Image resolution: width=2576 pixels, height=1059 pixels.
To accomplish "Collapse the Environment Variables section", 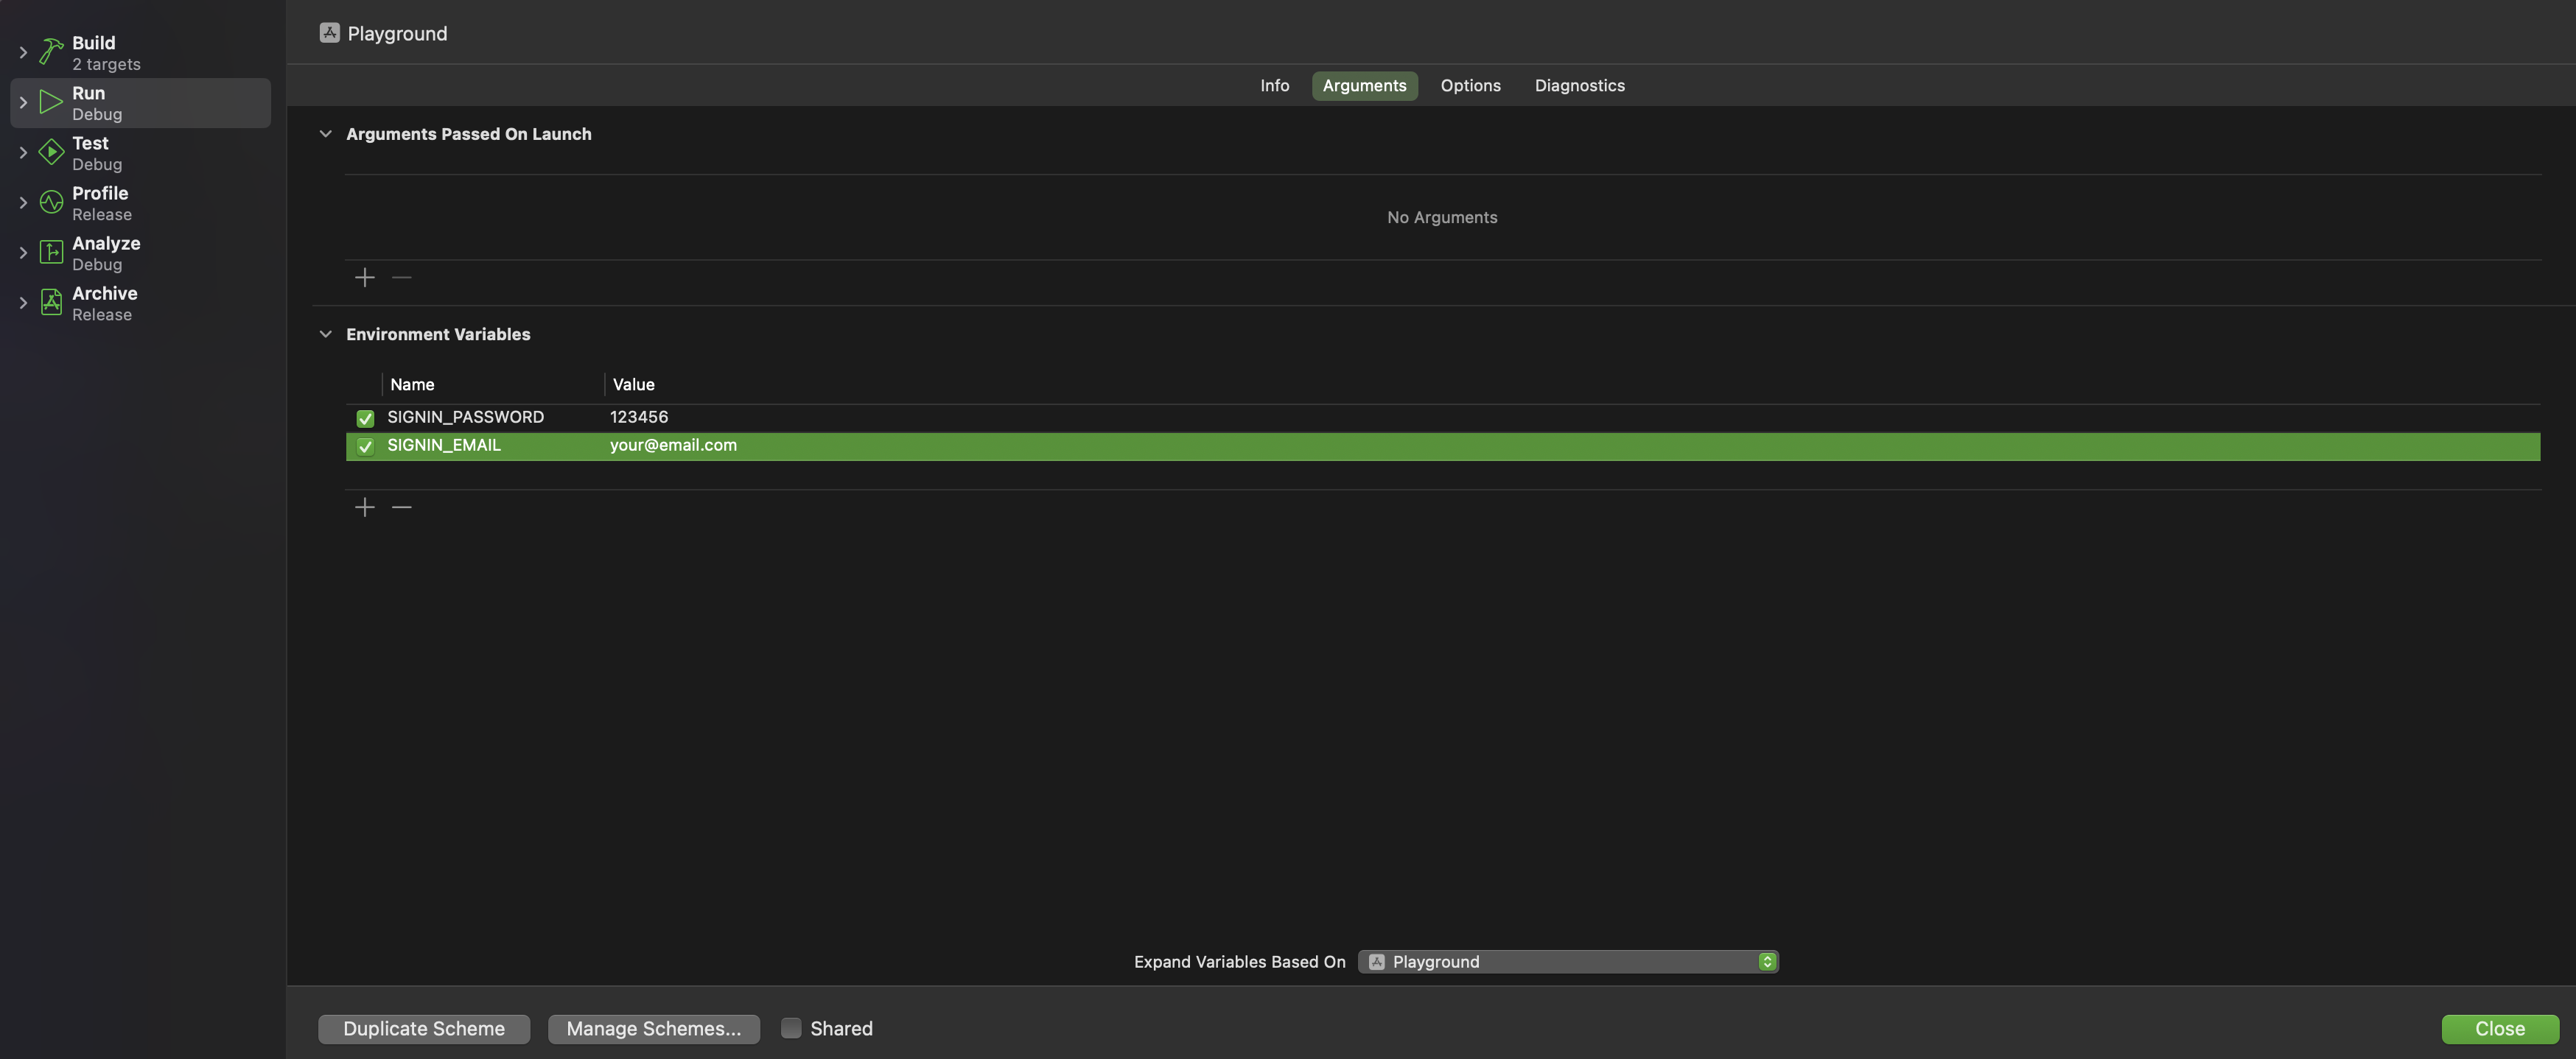I will (x=325, y=334).
